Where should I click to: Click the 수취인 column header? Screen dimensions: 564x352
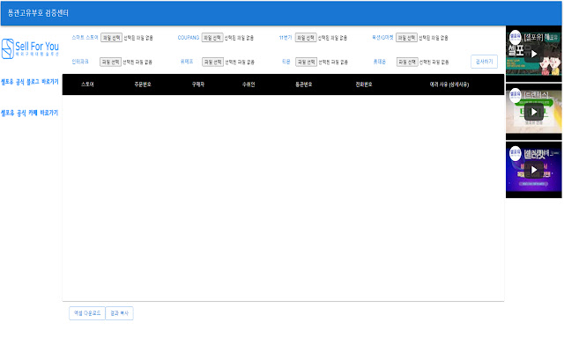point(249,84)
